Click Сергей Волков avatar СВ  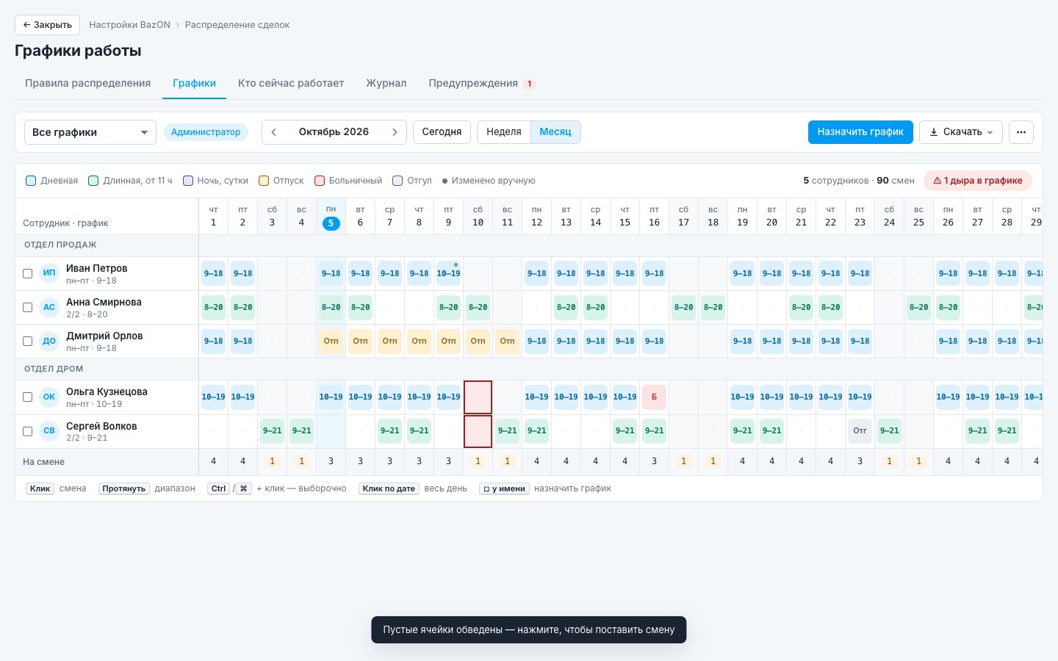[x=49, y=431]
